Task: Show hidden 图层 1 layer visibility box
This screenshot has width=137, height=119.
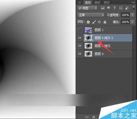Action: (79, 30)
